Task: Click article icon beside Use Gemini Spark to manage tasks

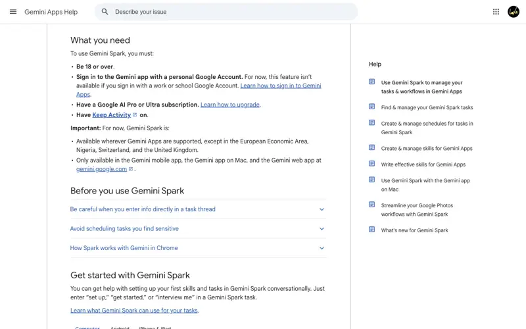Action: click(371, 82)
